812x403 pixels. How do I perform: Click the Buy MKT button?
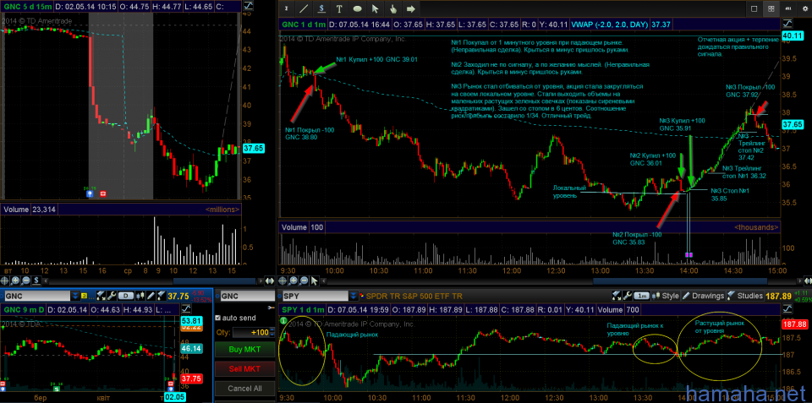tap(244, 349)
